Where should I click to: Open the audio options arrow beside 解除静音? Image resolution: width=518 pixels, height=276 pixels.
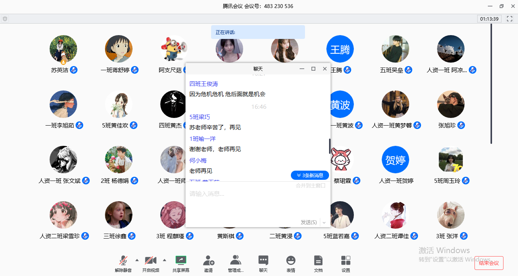[137, 260]
